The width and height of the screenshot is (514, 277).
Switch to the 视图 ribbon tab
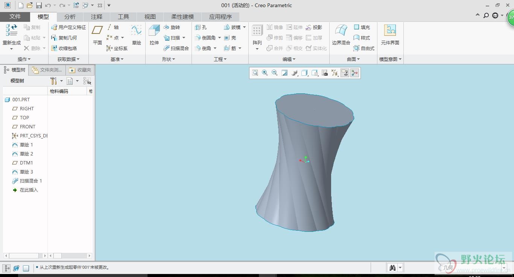(x=150, y=17)
